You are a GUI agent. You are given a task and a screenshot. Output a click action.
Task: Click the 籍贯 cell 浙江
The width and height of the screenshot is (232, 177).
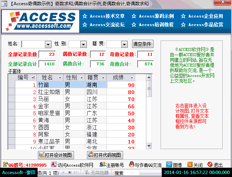pyautogui.click(x=96, y=127)
